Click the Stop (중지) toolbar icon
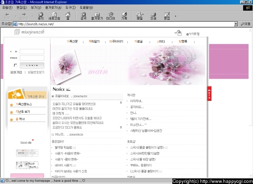The image size is (253, 184). (x=41, y=16)
